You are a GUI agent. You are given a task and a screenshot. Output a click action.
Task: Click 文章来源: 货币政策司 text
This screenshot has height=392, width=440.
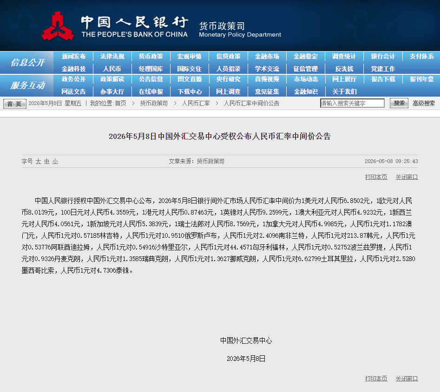(x=197, y=161)
